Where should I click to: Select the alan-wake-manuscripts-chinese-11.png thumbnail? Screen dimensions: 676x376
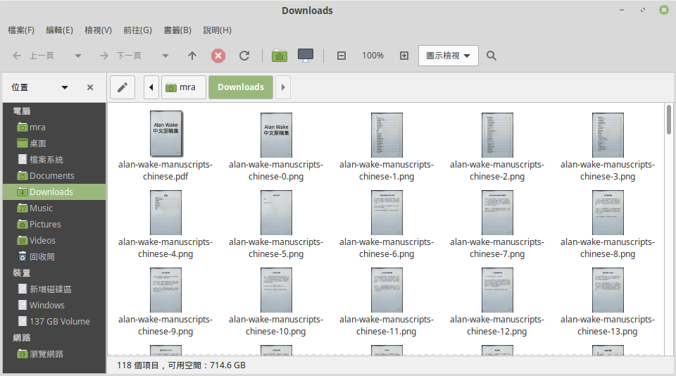(387, 290)
